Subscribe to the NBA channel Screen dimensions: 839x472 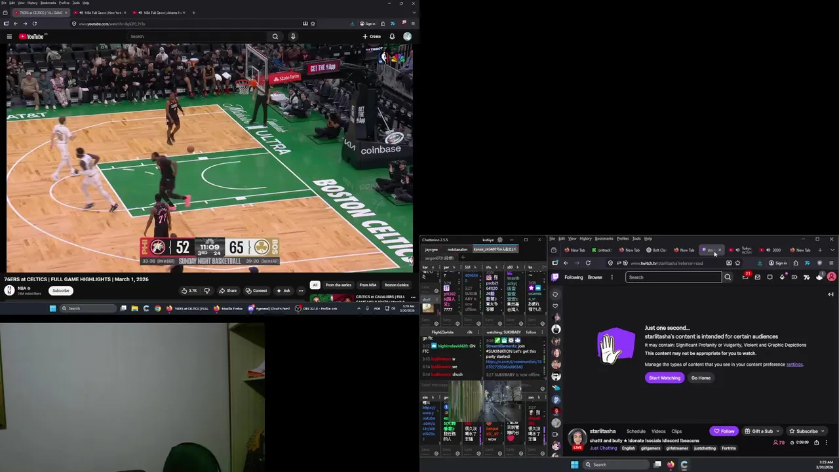60,290
